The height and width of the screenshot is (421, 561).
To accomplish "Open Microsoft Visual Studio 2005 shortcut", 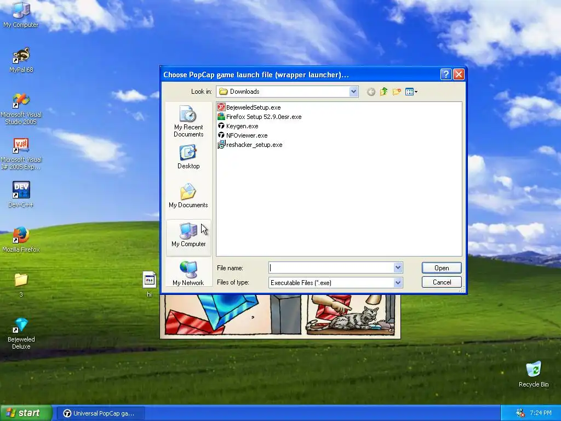I will [21, 109].
